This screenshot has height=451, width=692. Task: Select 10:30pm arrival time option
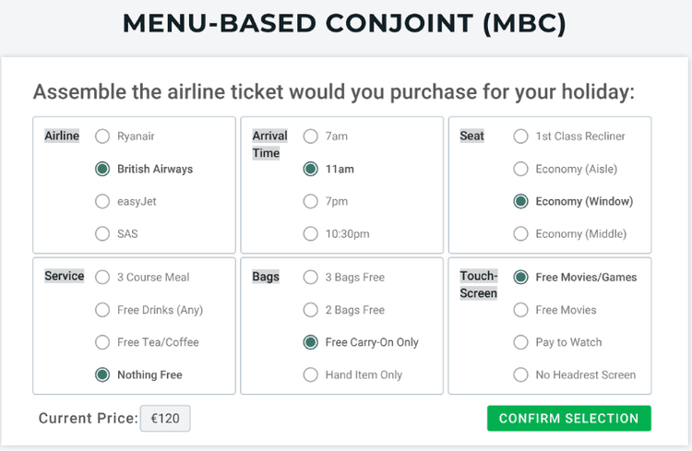311,234
